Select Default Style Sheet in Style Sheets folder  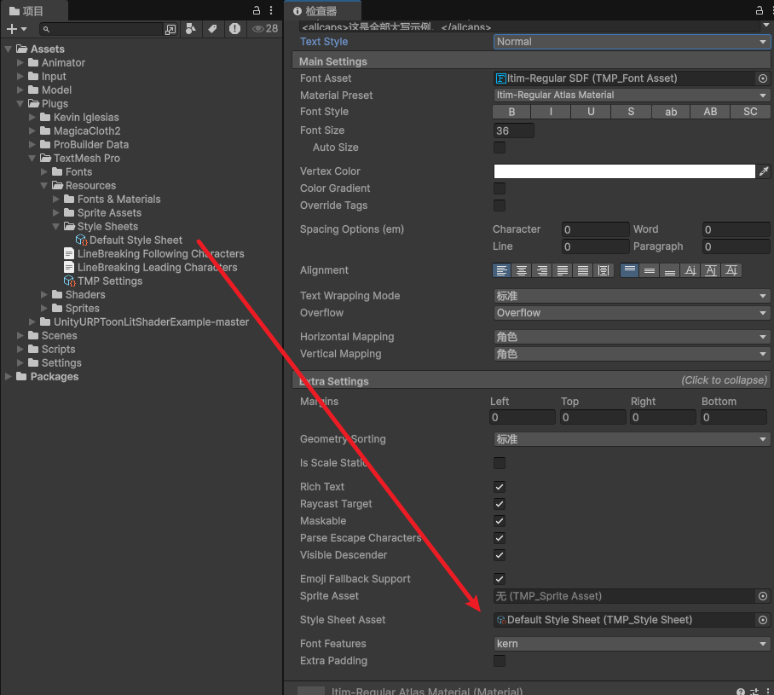tap(132, 240)
